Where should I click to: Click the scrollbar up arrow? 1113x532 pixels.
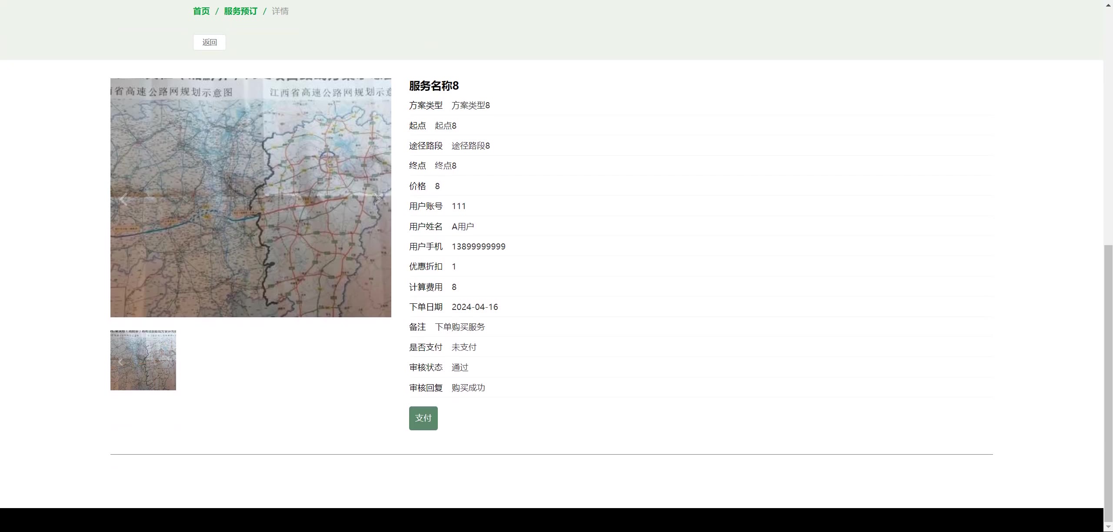pyautogui.click(x=1108, y=4)
